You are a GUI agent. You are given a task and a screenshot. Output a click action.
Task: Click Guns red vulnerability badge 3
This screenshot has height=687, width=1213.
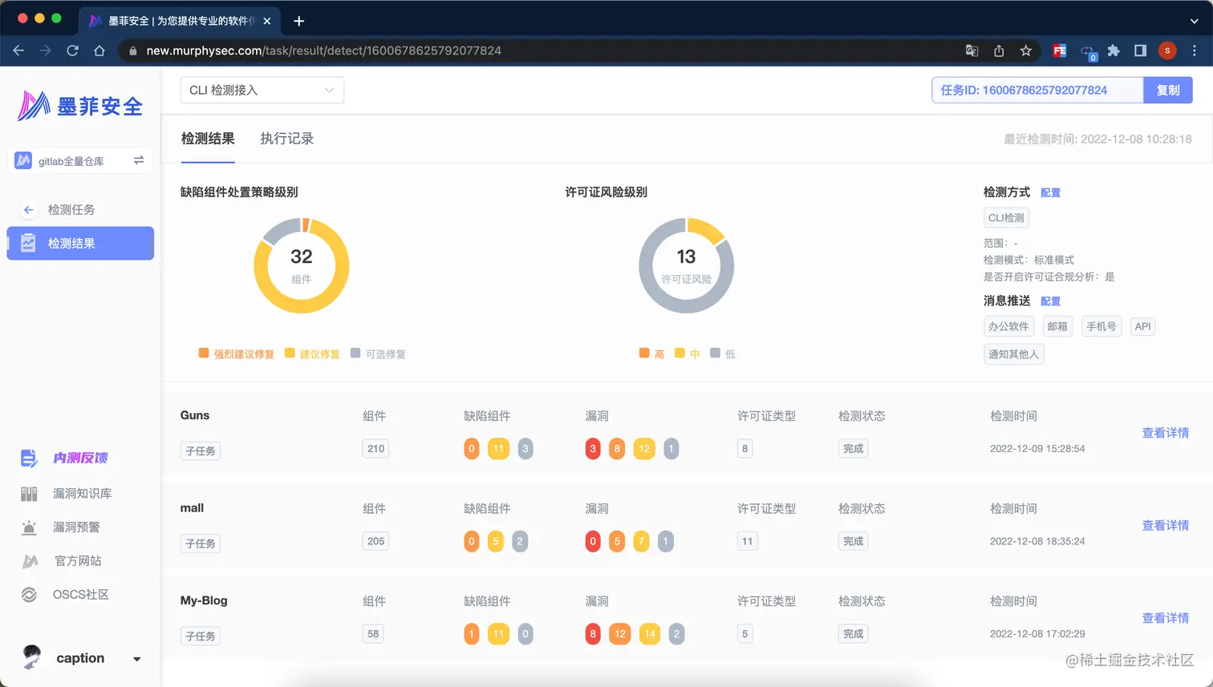point(593,449)
